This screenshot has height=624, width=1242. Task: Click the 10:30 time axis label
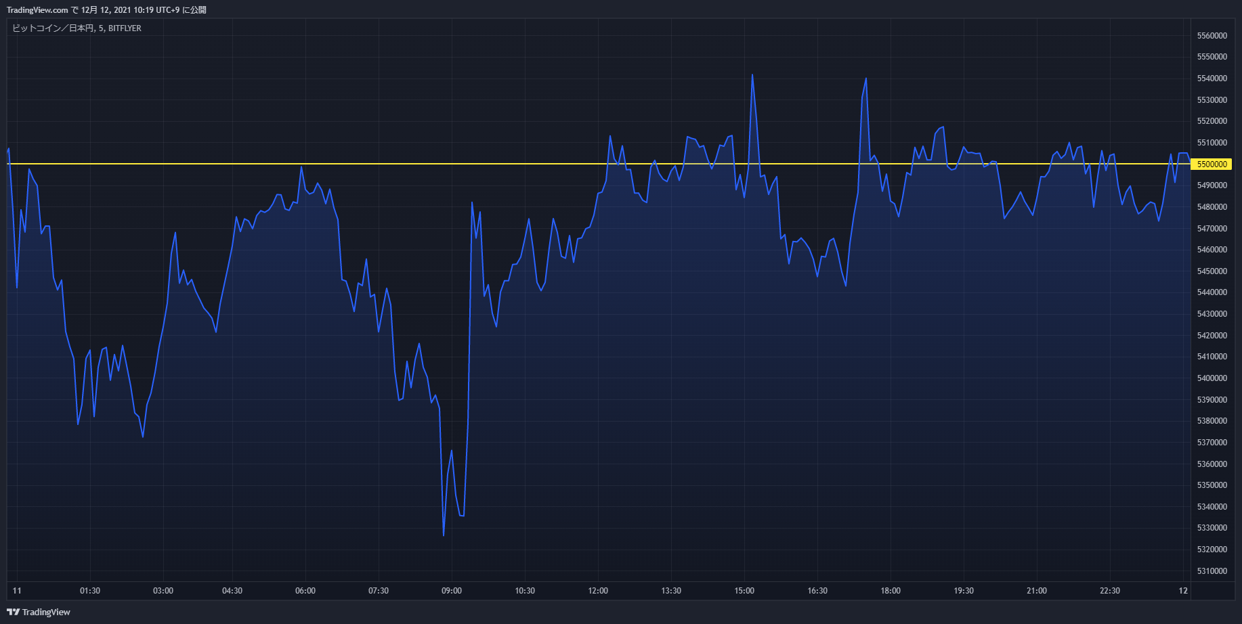(525, 591)
